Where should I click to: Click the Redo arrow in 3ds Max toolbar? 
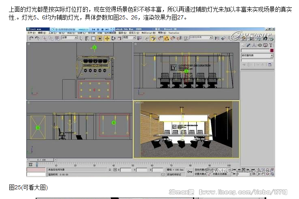tap(37, 38)
